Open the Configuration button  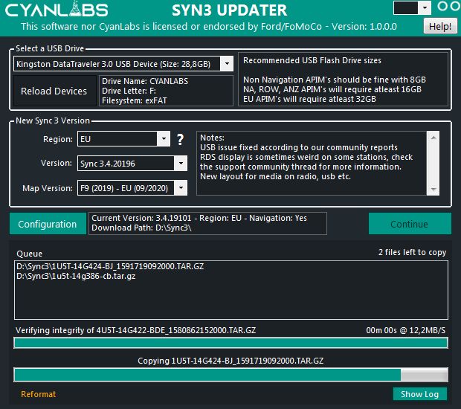tap(48, 224)
